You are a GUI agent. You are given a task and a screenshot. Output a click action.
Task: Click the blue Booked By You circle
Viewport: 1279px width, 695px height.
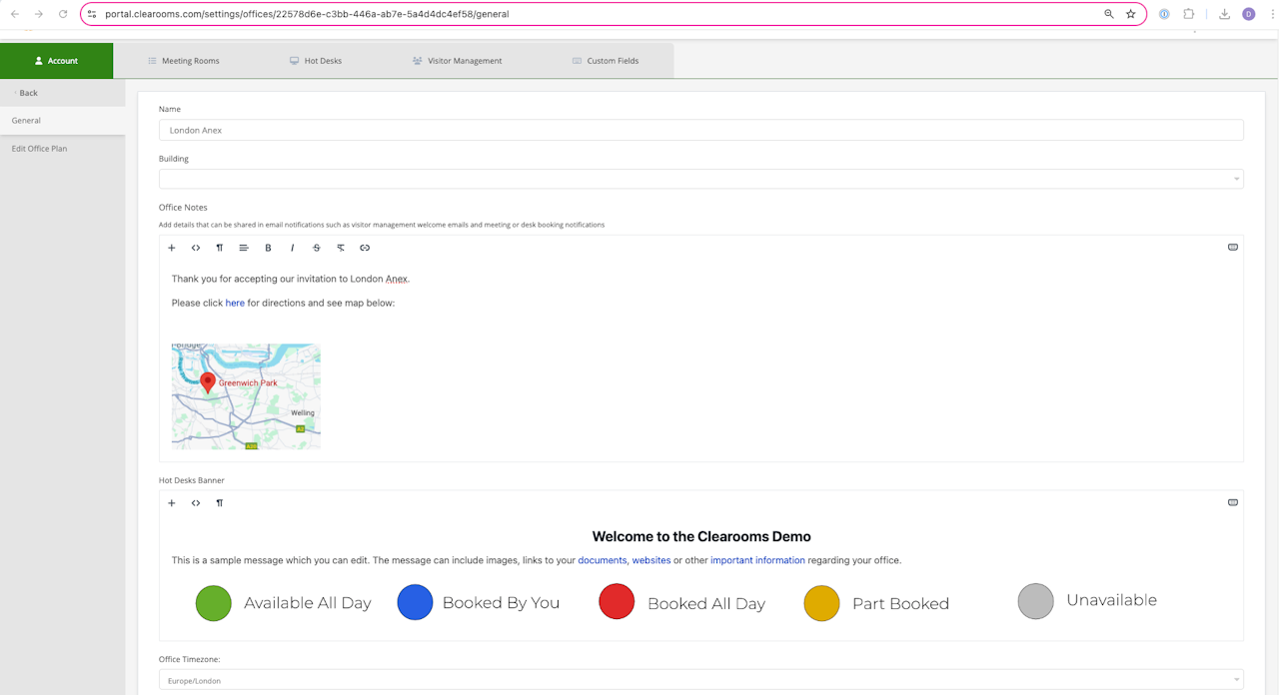415,603
